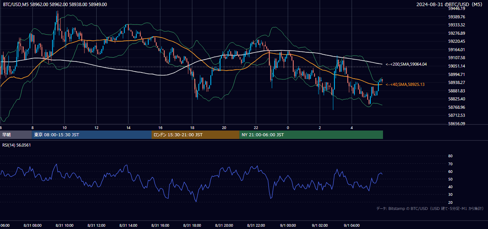The image size is (488, 229).
Task: Click price axis label 58768.96
Action: [456, 107]
